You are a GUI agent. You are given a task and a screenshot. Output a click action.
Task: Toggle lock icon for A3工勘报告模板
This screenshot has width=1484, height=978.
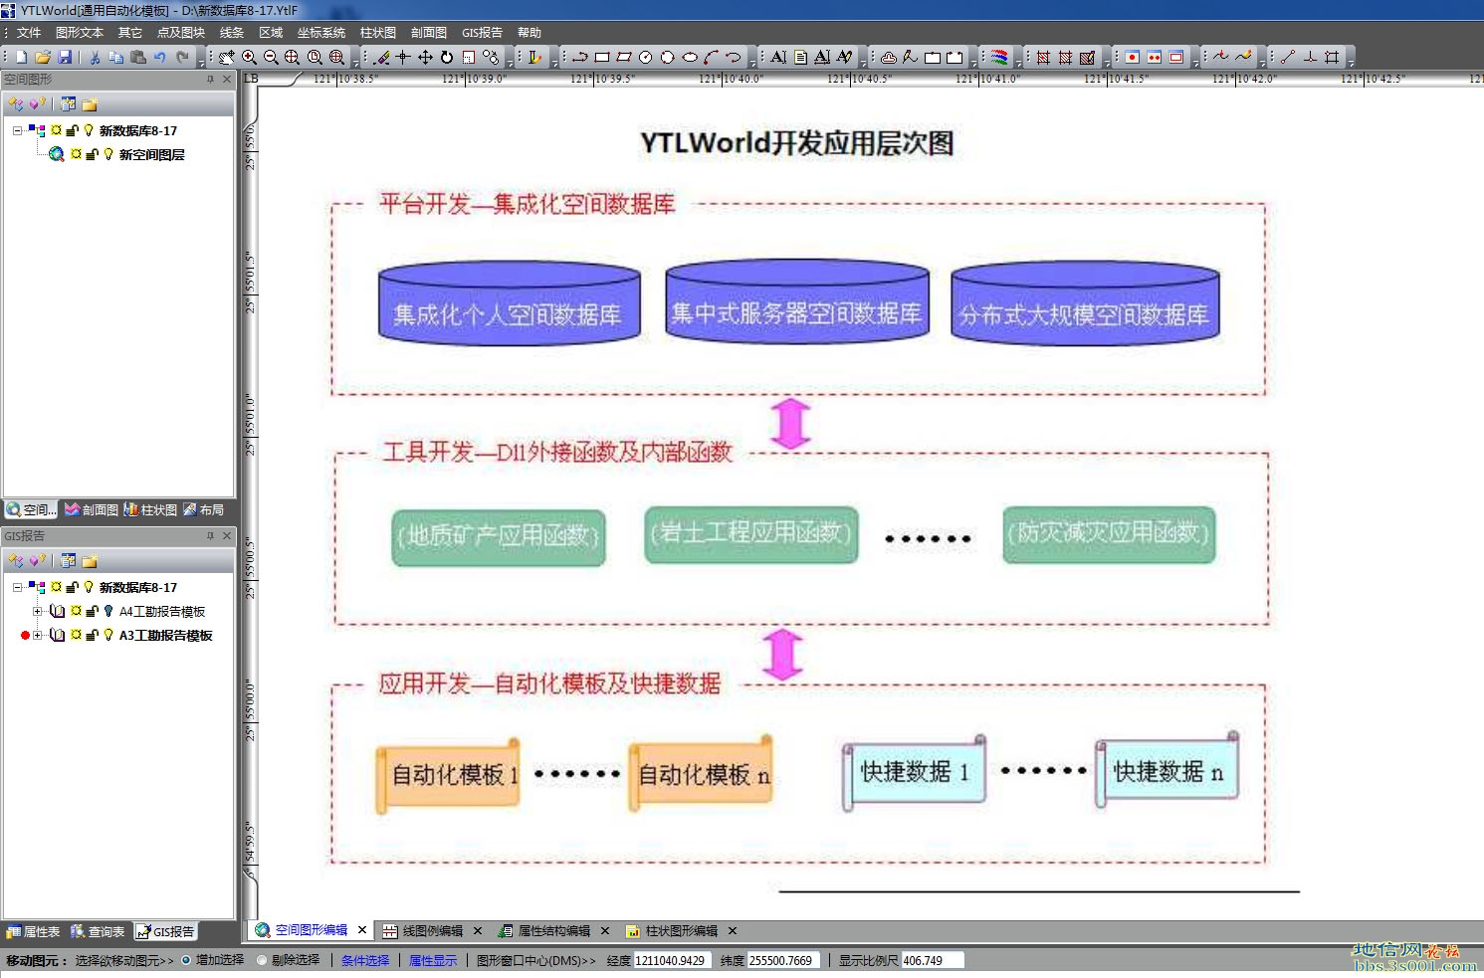(x=92, y=635)
